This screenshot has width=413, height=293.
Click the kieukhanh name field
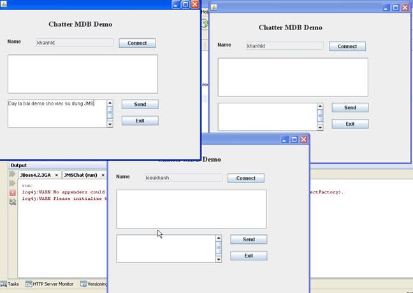[x=184, y=177]
